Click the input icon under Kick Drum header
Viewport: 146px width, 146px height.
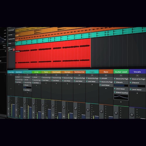[19, 75]
